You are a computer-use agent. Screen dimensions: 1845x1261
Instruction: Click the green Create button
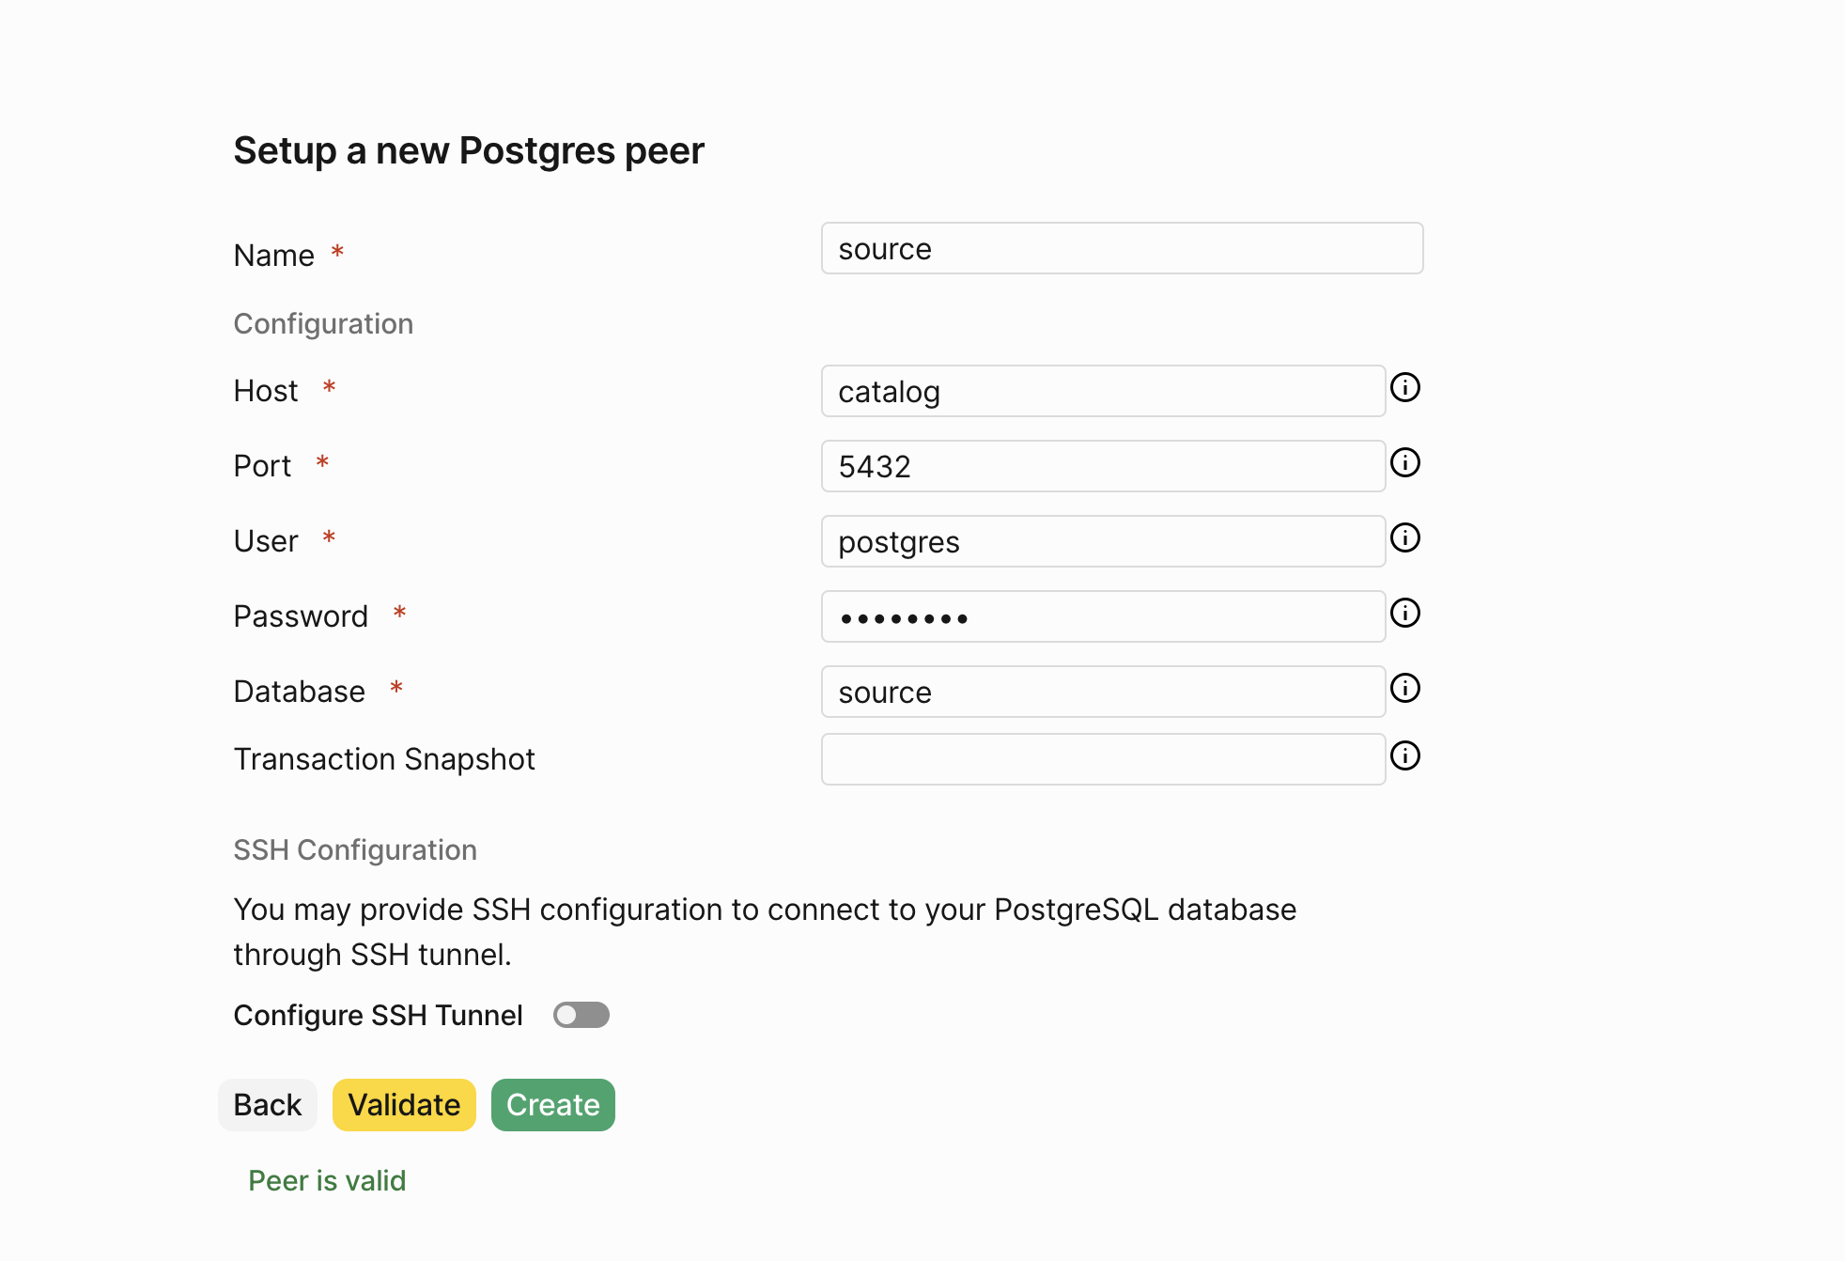tap(553, 1105)
